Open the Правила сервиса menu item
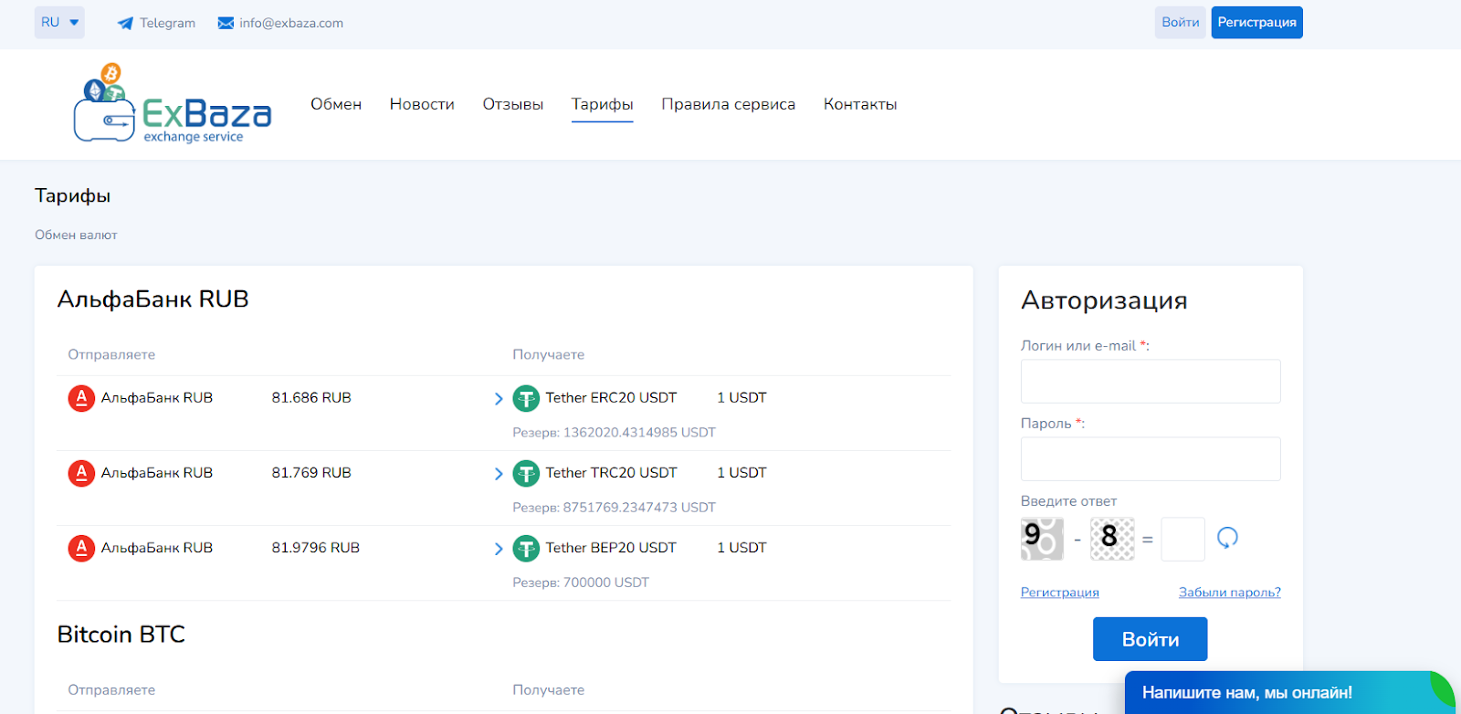The width and height of the screenshot is (1461, 714). 729,104
